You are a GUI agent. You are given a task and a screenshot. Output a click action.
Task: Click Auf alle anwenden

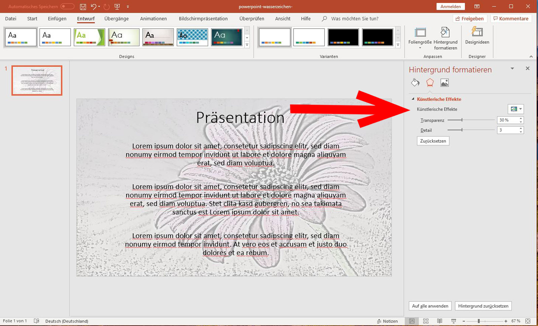tap(430, 306)
